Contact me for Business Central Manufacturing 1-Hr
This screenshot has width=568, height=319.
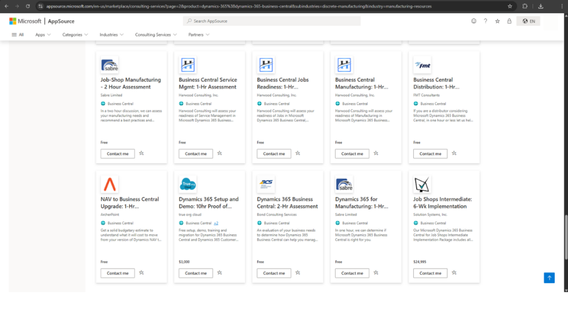pos(352,154)
